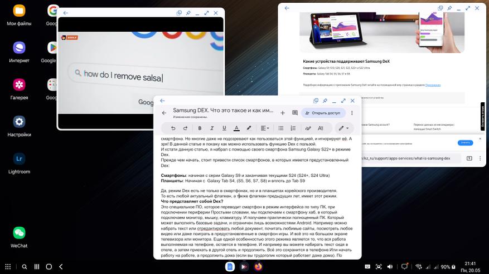The height and width of the screenshot is (274, 489).
Task: Click the DeX back arrow on video window
Action: pyautogui.click(x=65, y=13)
